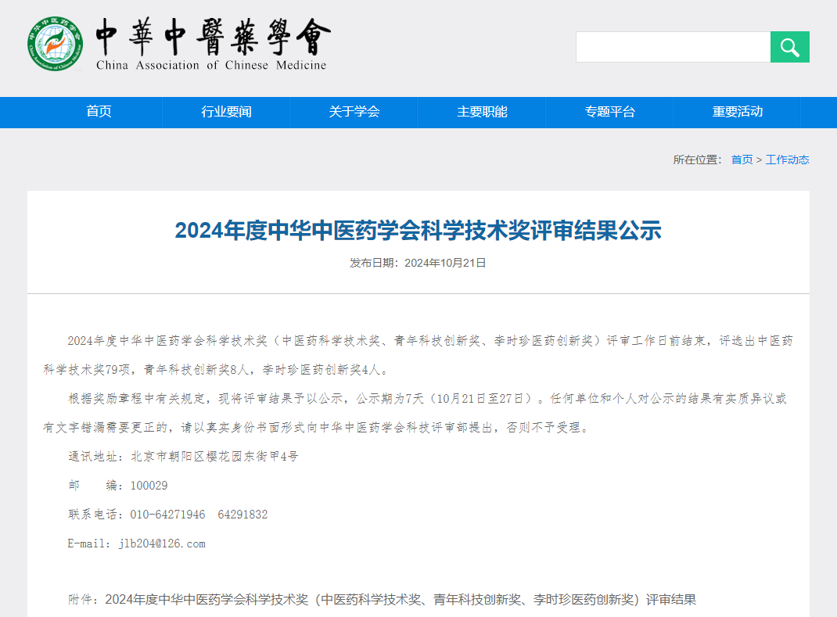The image size is (837, 617).
Task: Click the 首页 breadcrumb link
Action: click(x=742, y=160)
